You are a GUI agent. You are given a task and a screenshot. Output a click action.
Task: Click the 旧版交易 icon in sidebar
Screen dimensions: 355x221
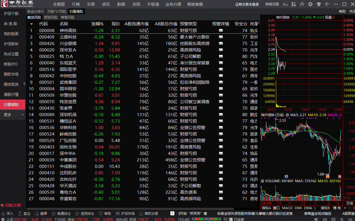click(3, 205)
